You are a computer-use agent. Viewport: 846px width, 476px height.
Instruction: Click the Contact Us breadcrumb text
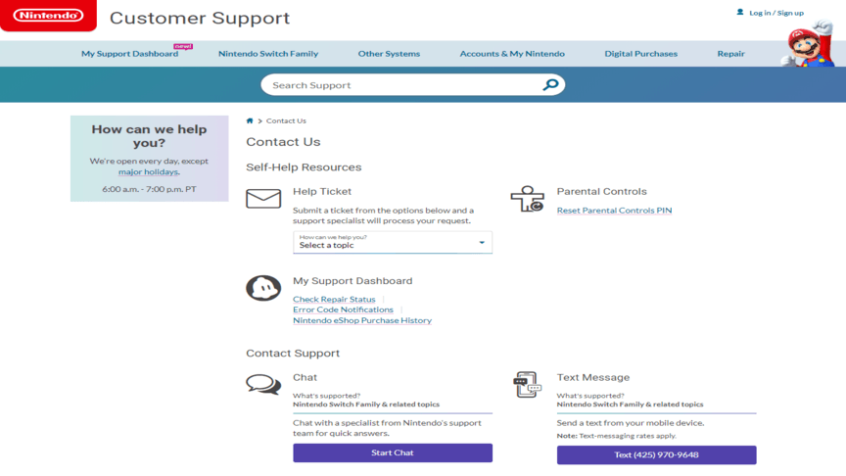286,120
